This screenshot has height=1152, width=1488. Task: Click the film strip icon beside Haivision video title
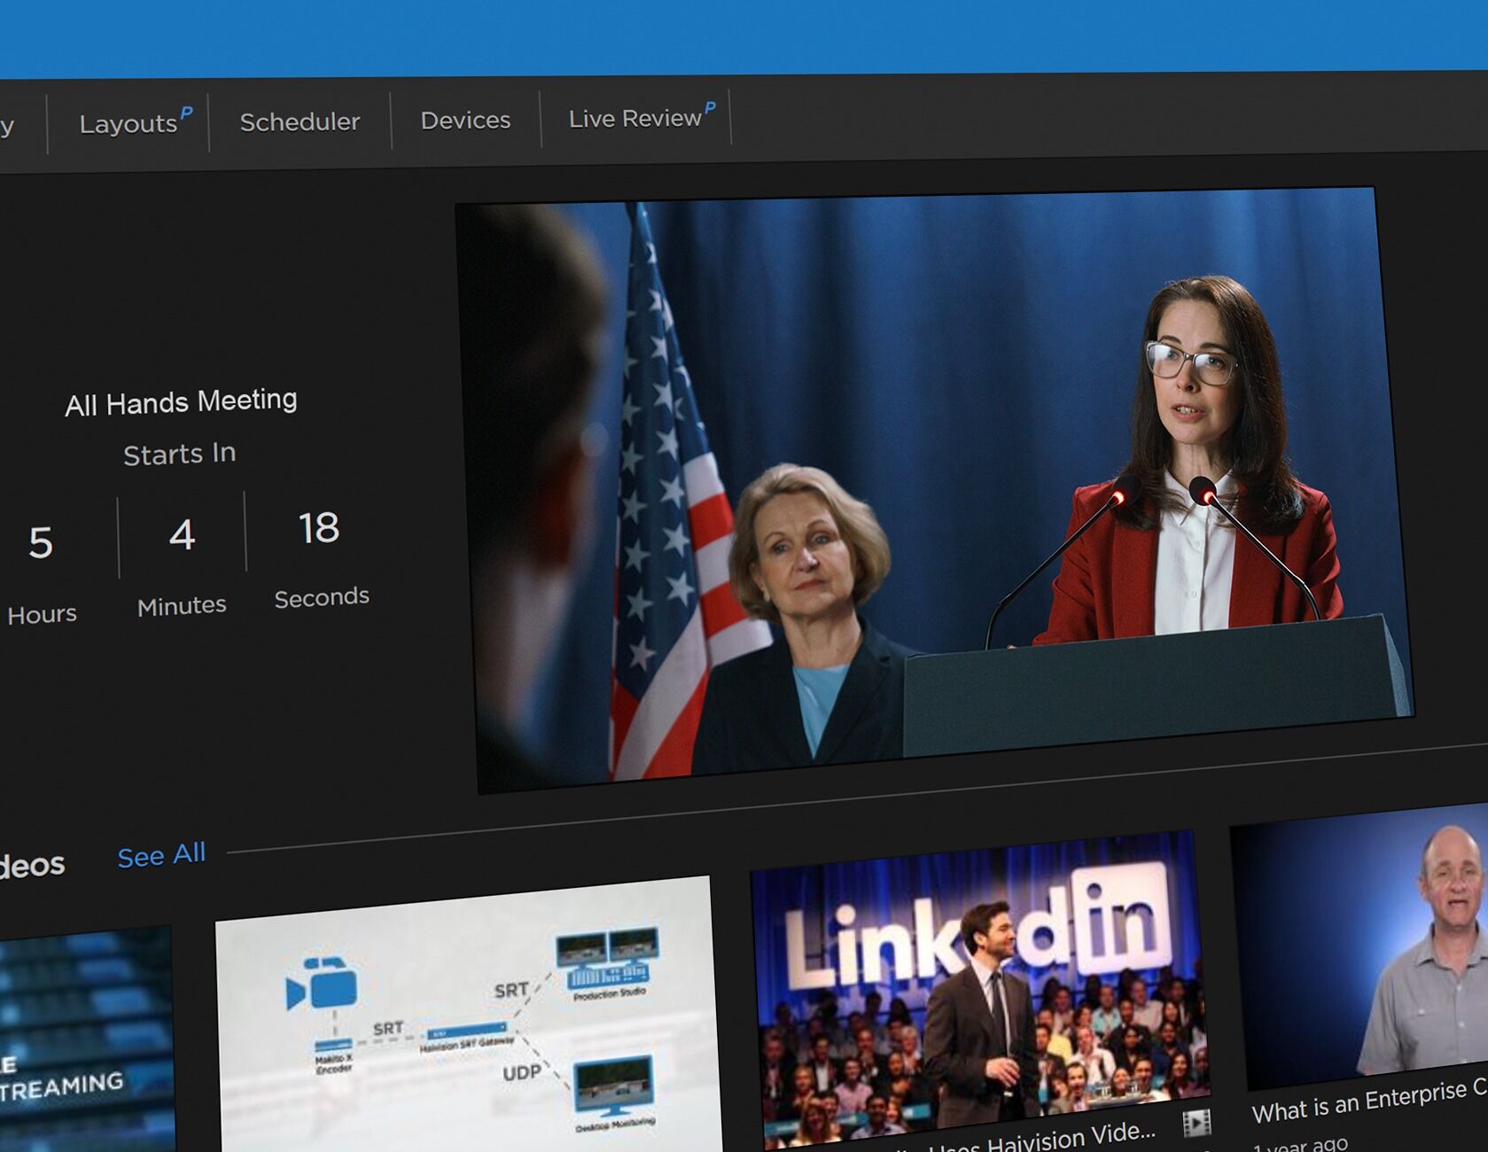pos(1196,1124)
